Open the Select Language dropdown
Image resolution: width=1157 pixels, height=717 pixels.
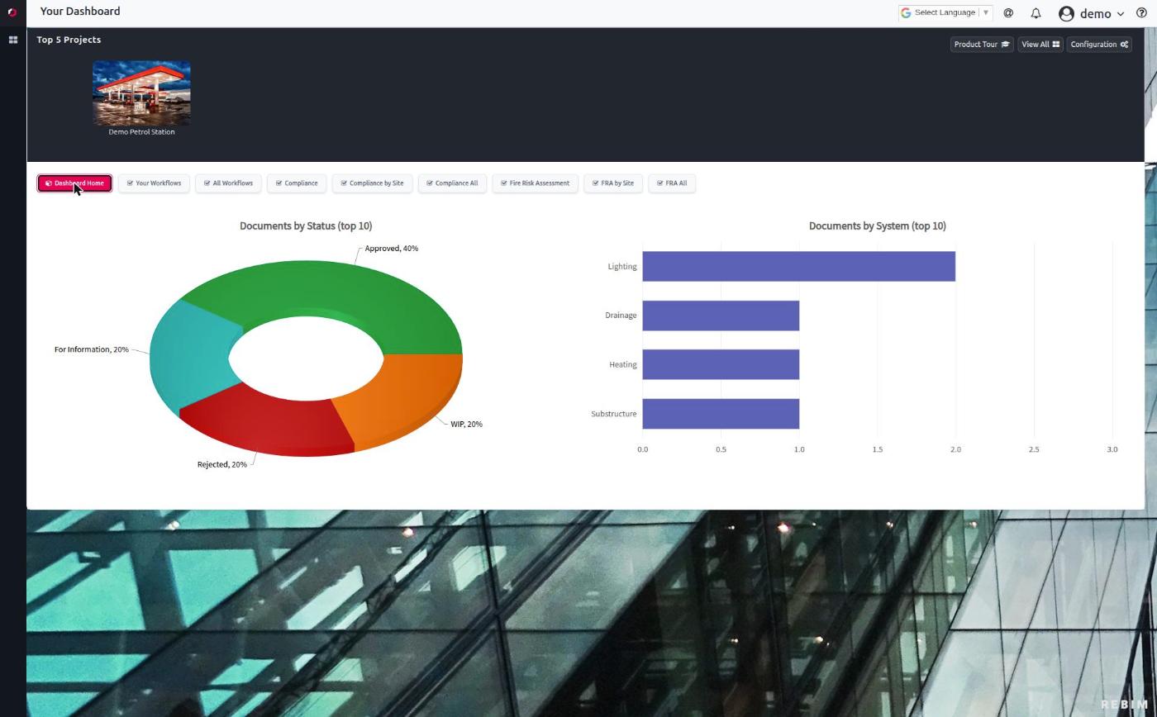pos(945,12)
